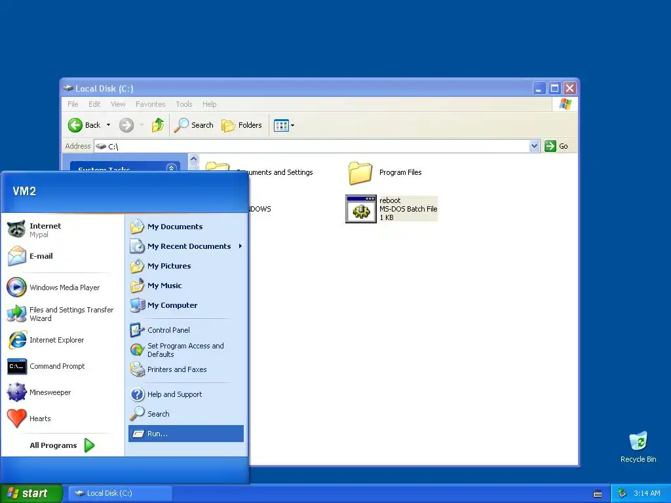This screenshot has width=671, height=503.
Task: Collapse the System Tasks panel
Action: (x=171, y=168)
